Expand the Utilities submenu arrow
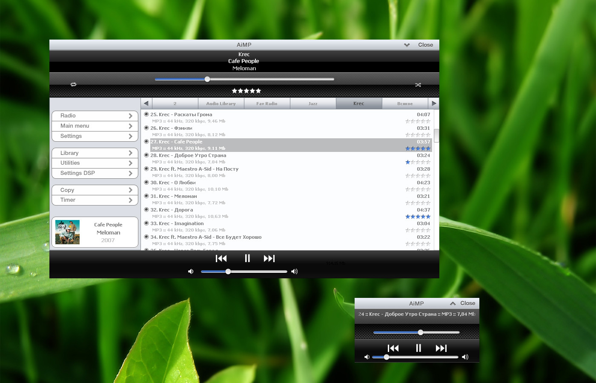The width and height of the screenshot is (596, 383). pos(131,163)
